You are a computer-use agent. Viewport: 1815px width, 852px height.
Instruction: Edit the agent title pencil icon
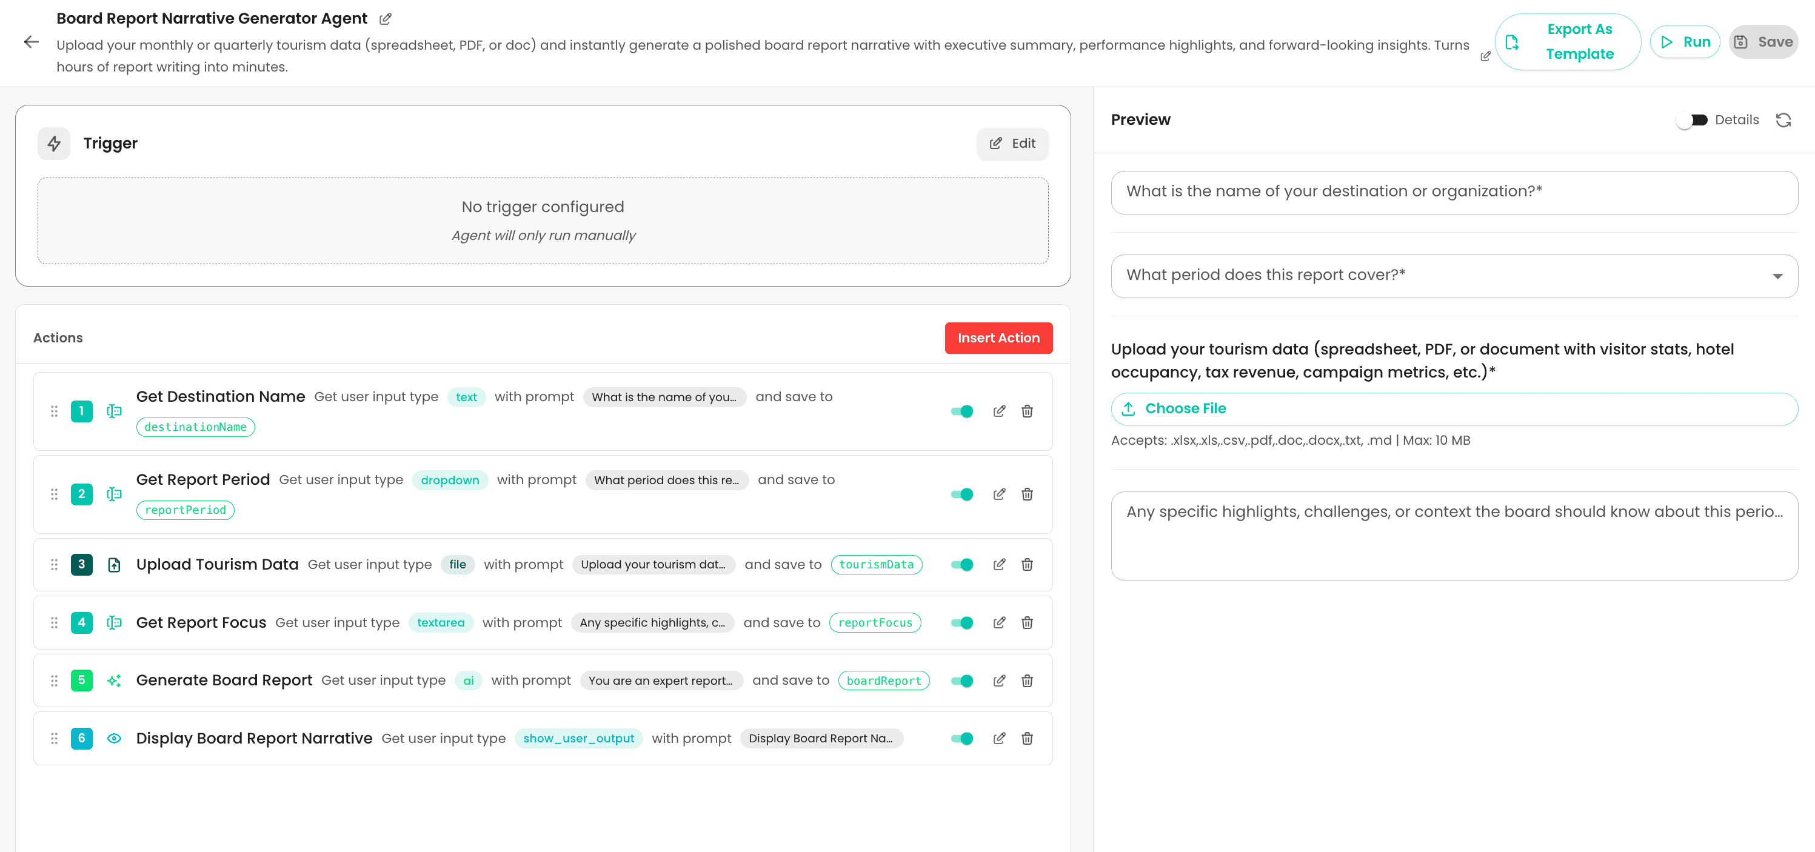click(386, 19)
